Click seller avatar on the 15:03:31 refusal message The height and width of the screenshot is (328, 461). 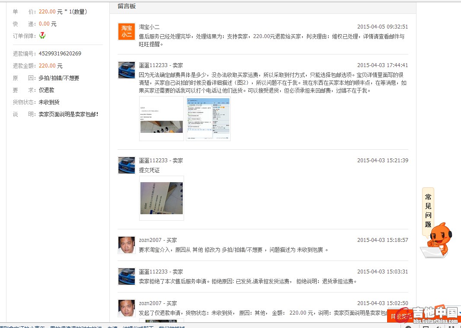pos(127,277)
